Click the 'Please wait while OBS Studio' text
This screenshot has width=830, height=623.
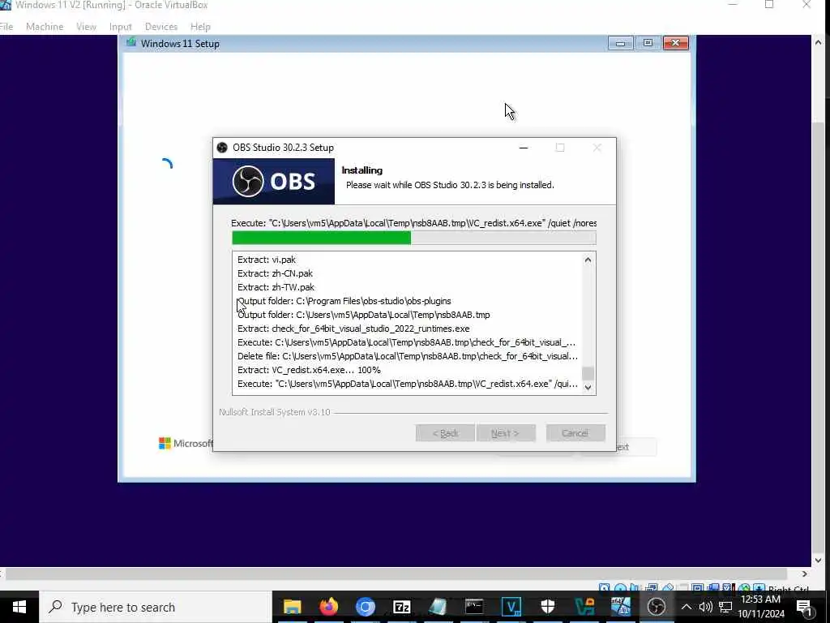(450, 185)
